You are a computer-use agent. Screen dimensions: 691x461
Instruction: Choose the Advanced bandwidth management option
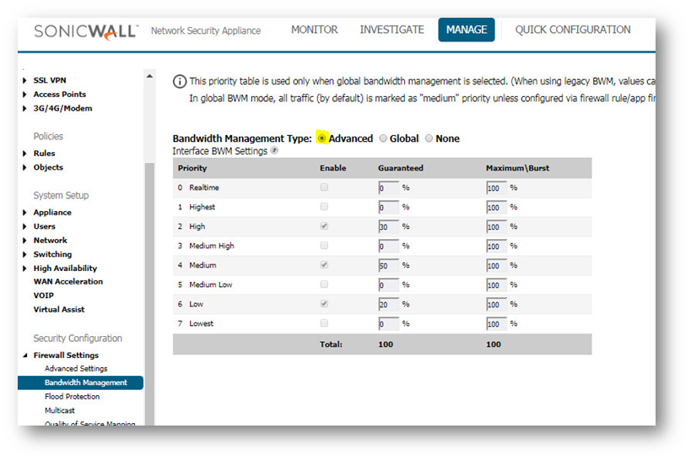click(x=322, y=138)
